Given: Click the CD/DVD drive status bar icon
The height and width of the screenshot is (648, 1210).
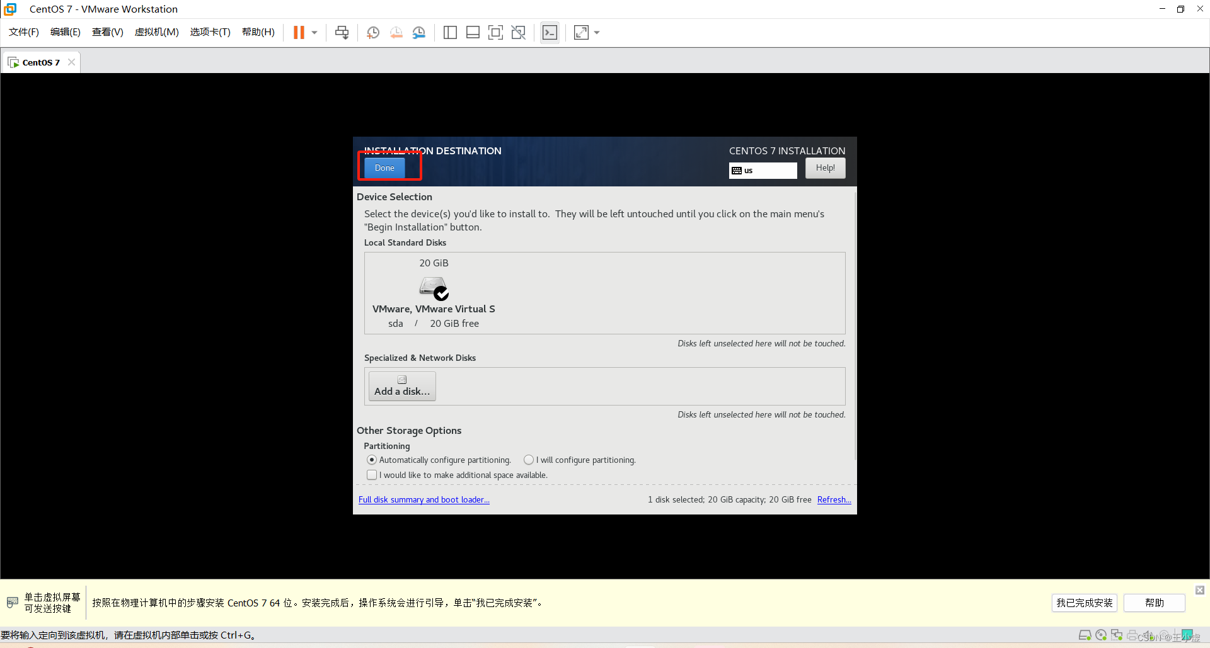Looking at the screenshot, I should pos(1101,635).
